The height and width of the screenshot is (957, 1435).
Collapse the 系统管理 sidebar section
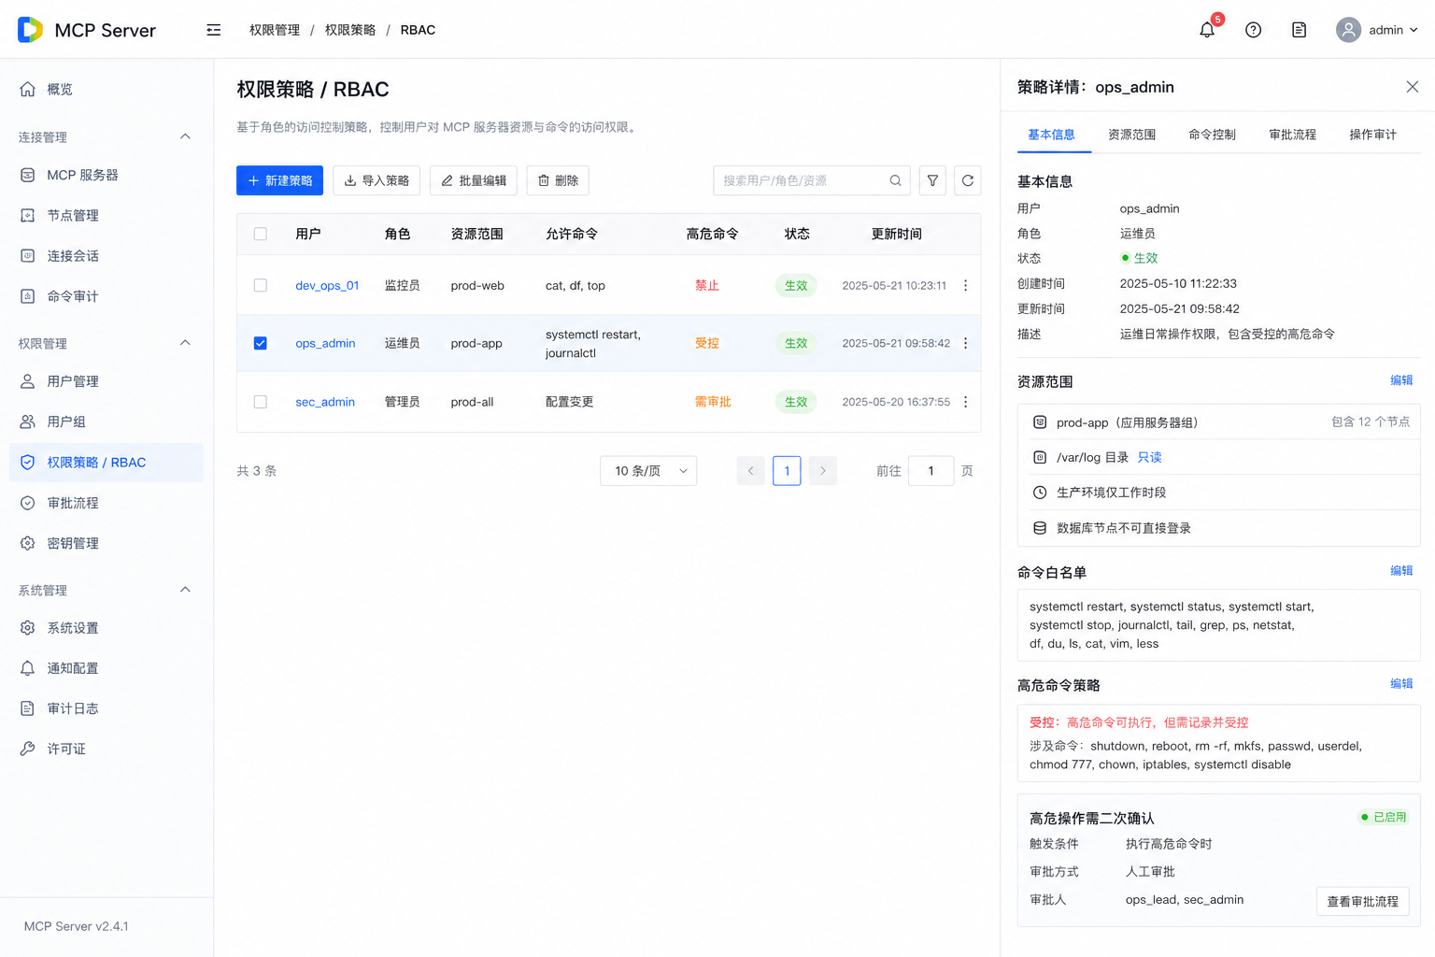pos(185,590)
